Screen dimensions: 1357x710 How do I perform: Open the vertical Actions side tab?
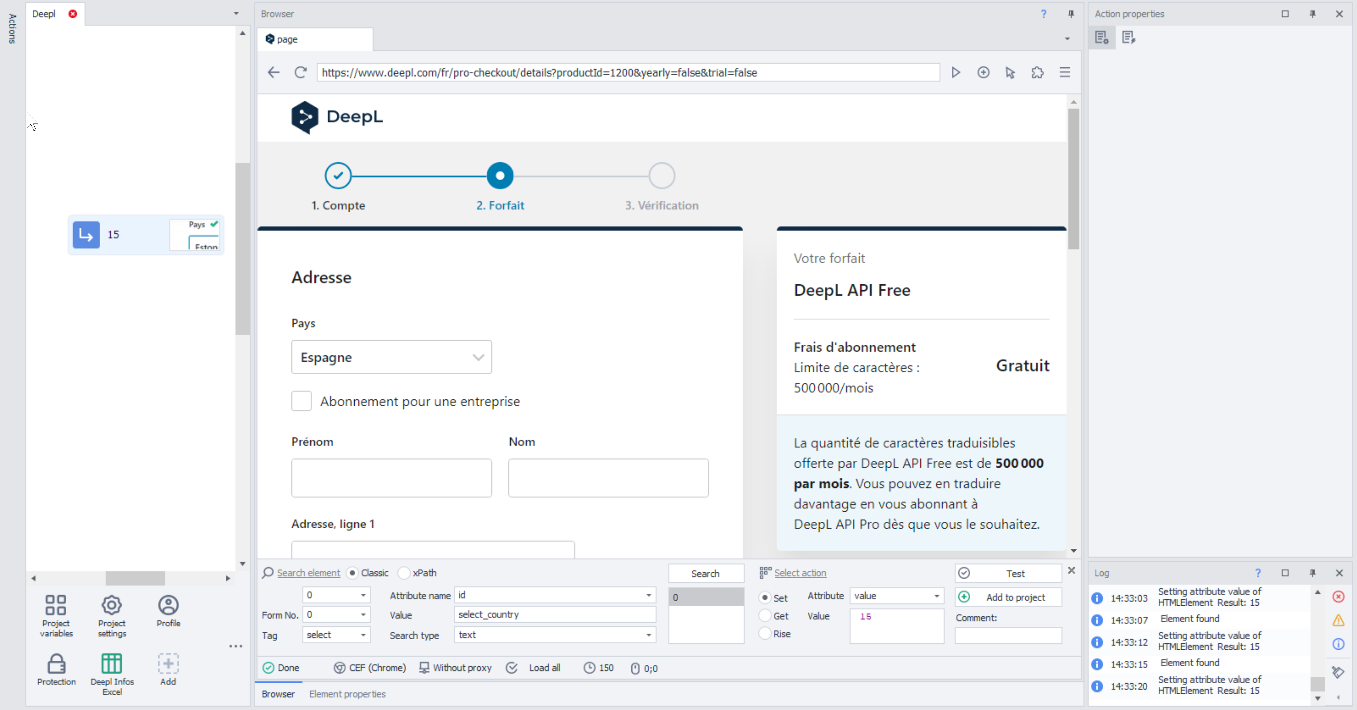pyautogui.click(x=12, y=29)
